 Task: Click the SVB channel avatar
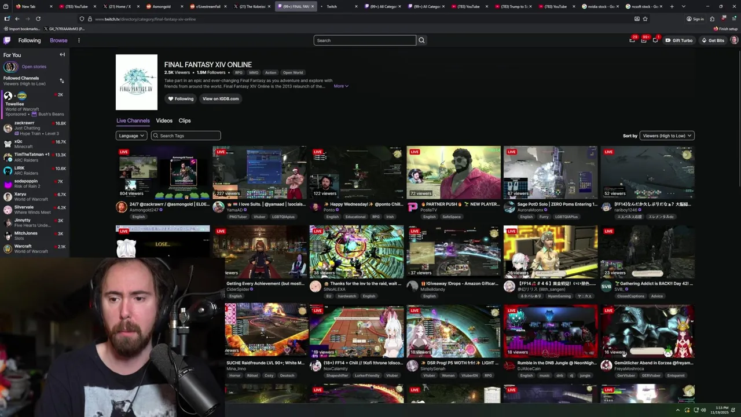(x=606, y=286)
